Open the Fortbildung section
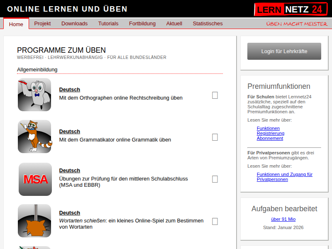Screen dimensions: 332x249 142,24
